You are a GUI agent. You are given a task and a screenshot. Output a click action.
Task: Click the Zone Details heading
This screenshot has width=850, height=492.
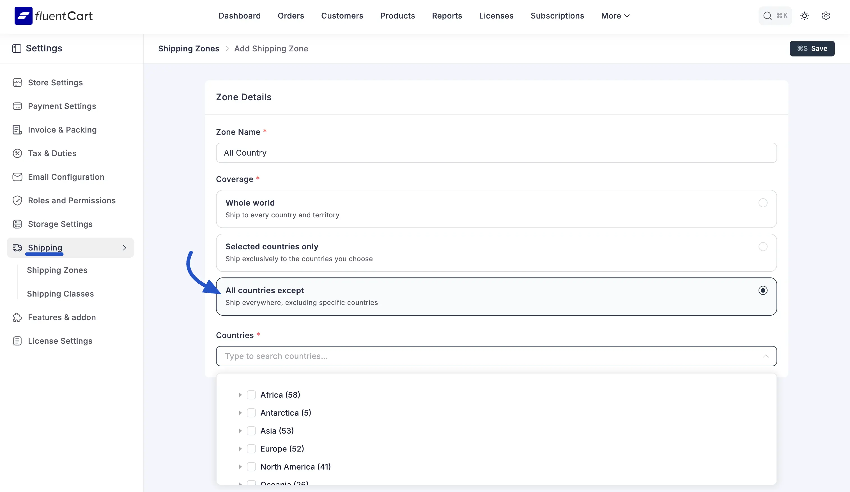coord(243,97)
